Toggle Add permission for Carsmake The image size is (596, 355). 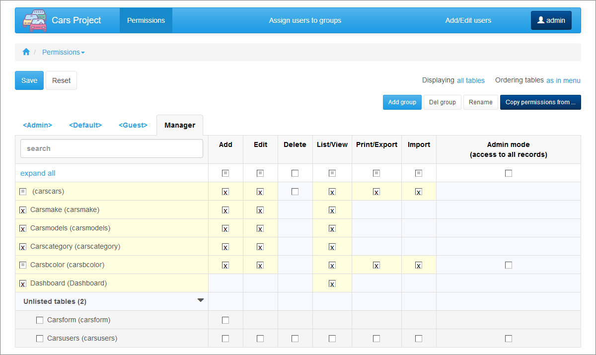[225, 210]
